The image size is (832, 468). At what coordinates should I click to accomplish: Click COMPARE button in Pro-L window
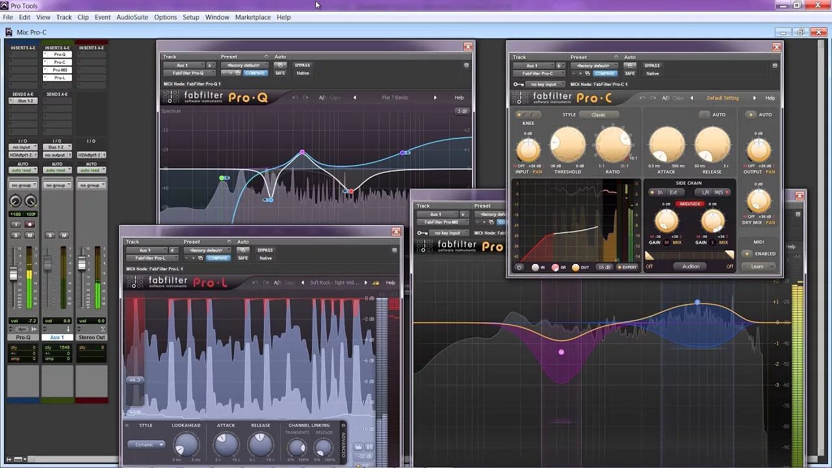point(218,258)
